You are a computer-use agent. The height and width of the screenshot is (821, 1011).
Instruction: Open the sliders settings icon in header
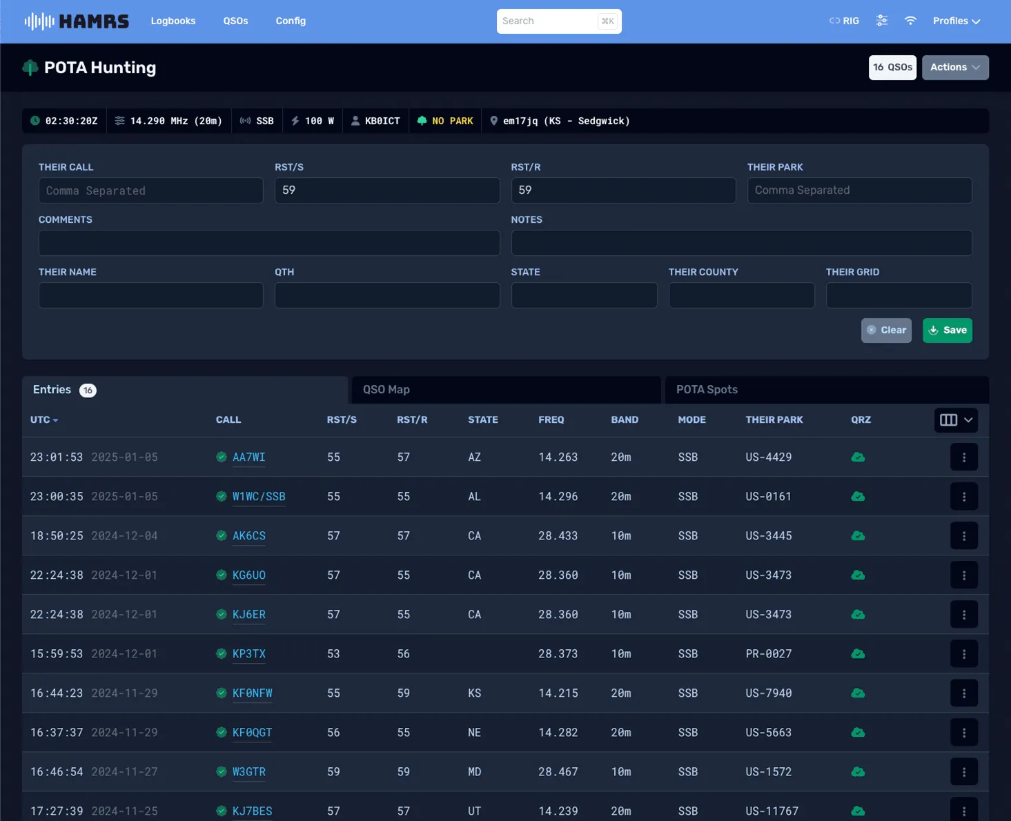882,21
